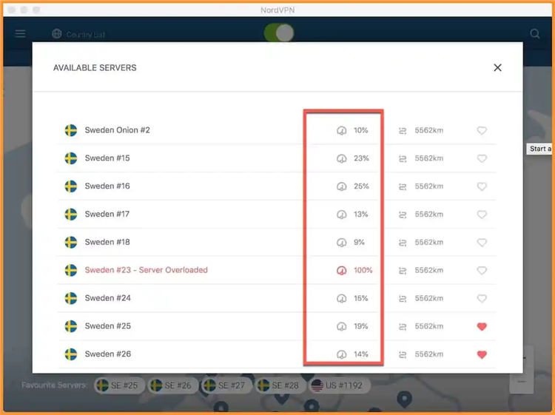Click load gauge icon for Sweden Onion #2
This screenshot has height=415, width=555.
tap(341, 130)
